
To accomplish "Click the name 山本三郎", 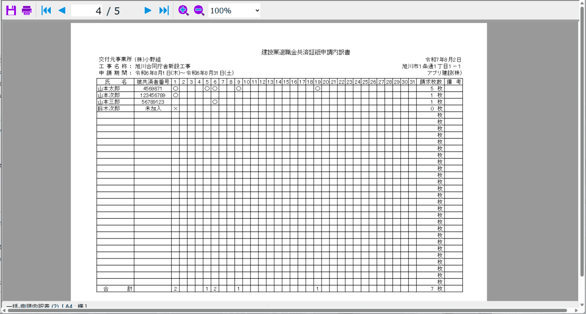I will (x=109, y=102).
